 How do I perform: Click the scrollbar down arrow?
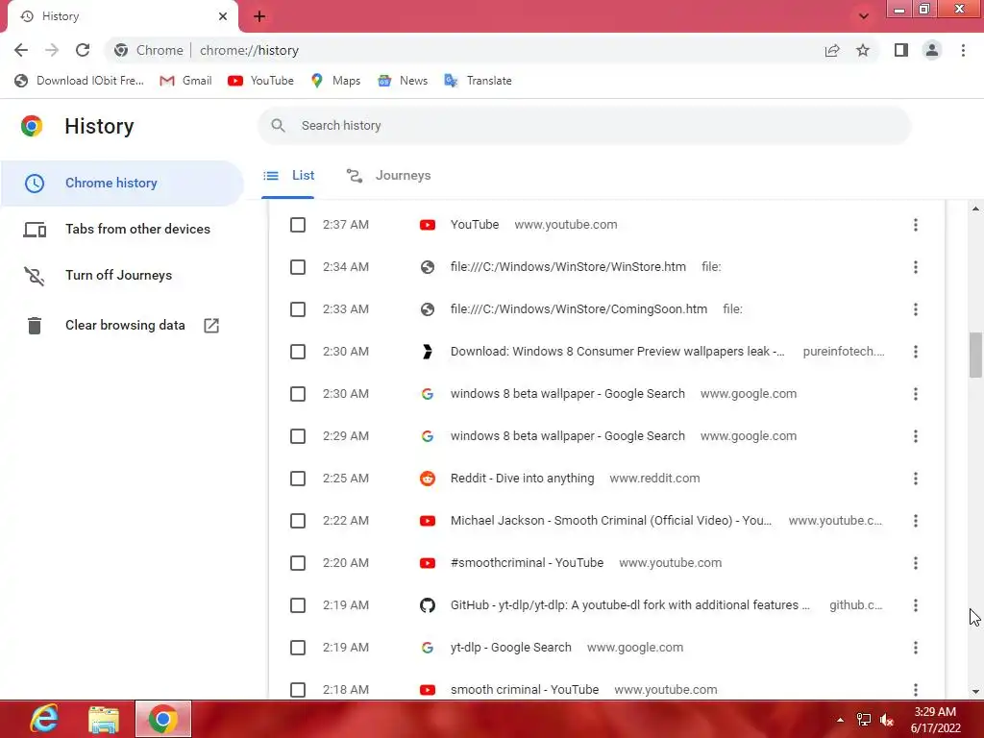tap(975, 692)
